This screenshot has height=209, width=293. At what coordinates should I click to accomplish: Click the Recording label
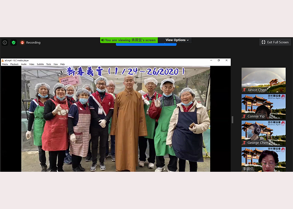point(33,43)
